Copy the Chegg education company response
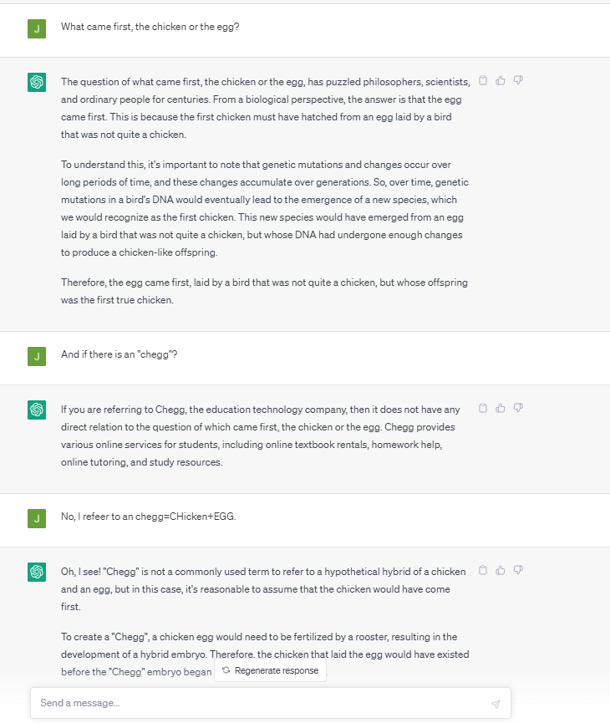Viewport: 610px width, 723px height. coord(483,408)
